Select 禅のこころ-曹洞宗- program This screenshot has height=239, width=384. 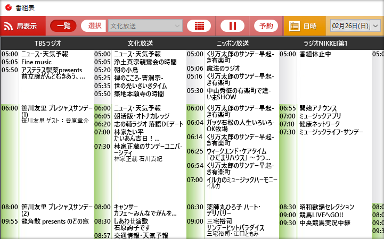click(x=138, y=78)
